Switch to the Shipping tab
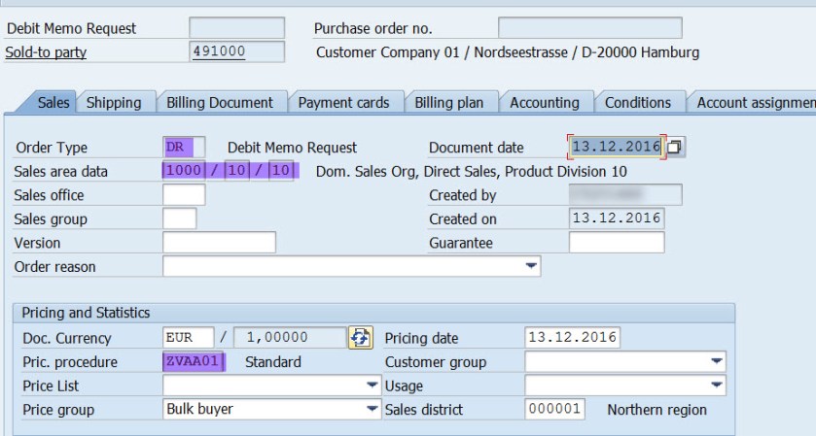Screen dimensions: 816x436 (x=114, y=103)
